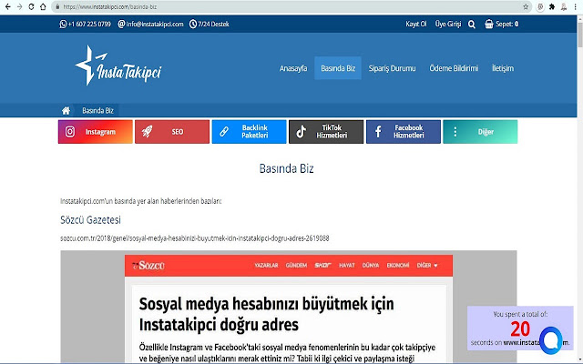The image size is (583, 364).
Task: Click the site search magnifier icon
Action: point(472,25)
